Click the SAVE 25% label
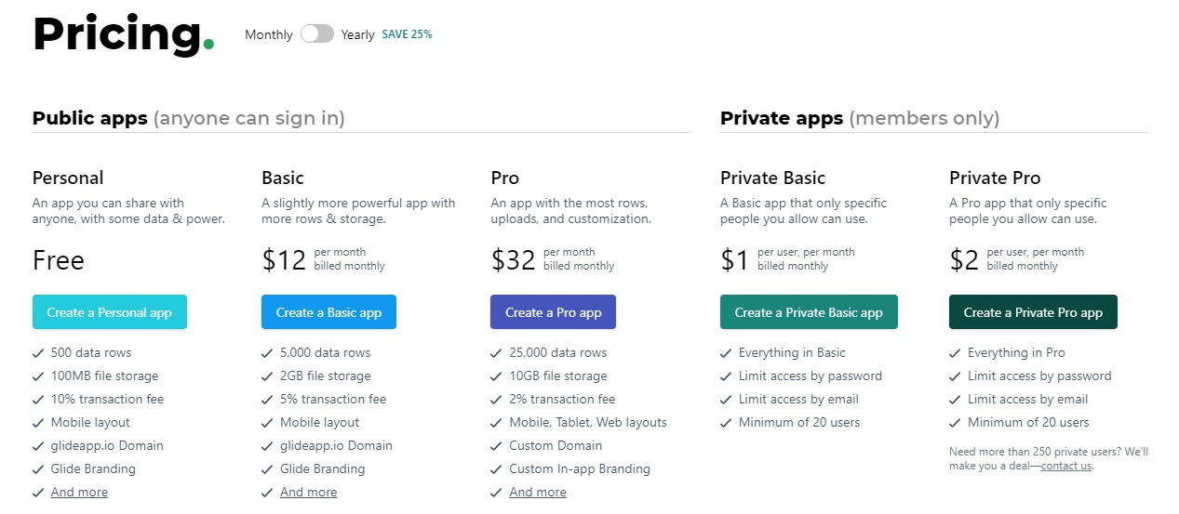The image size is (1179, 514). point(407,34)
